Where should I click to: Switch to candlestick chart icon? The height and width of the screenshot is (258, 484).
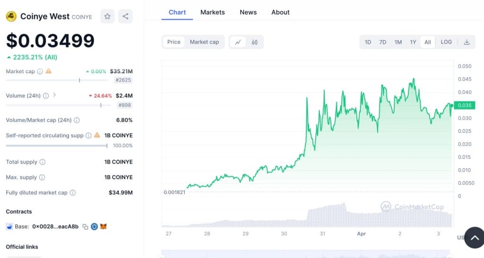255,42
